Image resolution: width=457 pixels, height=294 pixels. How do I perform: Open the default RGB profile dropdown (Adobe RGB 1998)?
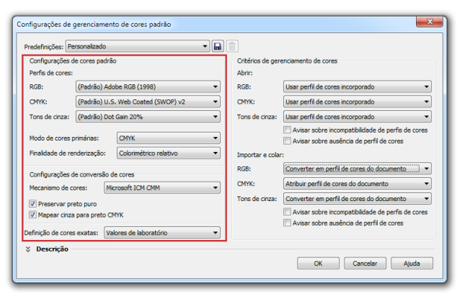(x=148, y=86)
